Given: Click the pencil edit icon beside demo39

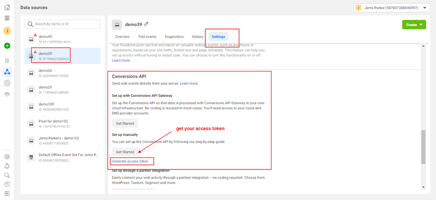Looking at the screenshot, I should pos(146,24).
